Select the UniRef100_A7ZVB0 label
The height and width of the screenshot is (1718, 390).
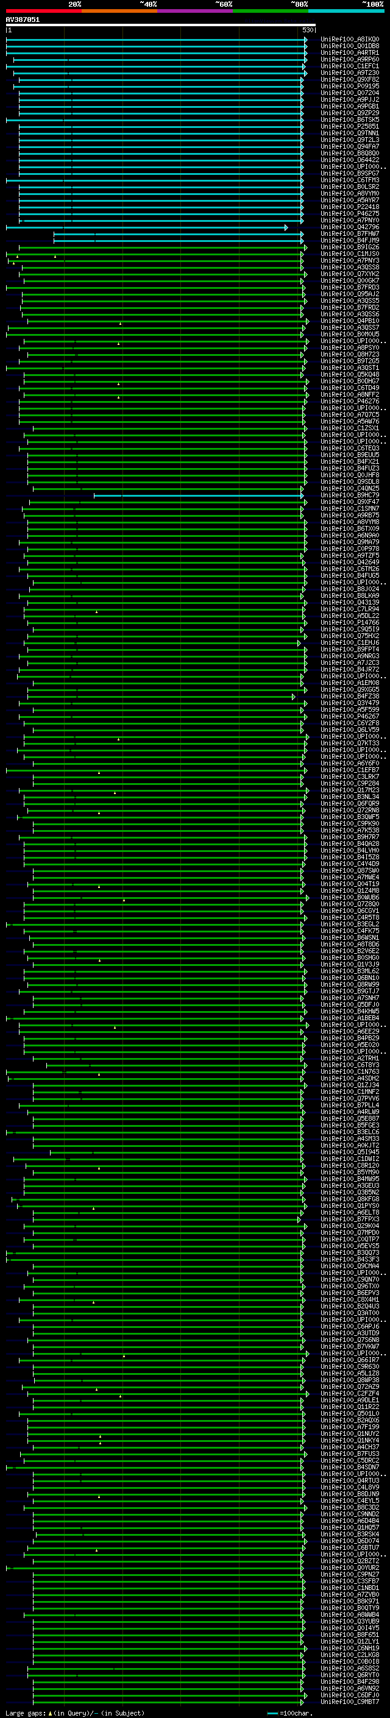click(x=350, y=1595)
